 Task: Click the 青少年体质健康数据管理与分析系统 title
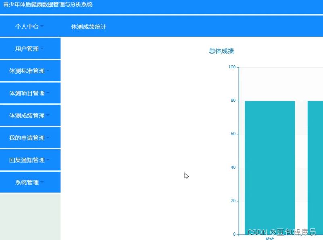pyautogui.click(x=48, y=4)
